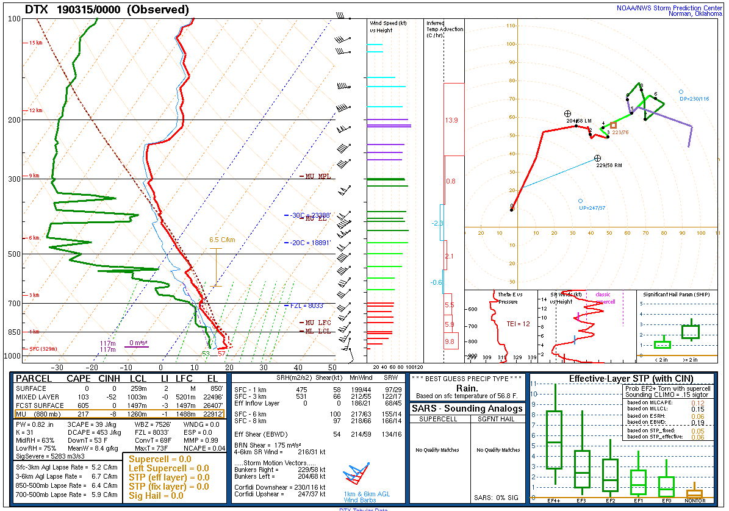
Task: Click the CAPE column header
Action: pyautogui.click(x=79, y=379)
